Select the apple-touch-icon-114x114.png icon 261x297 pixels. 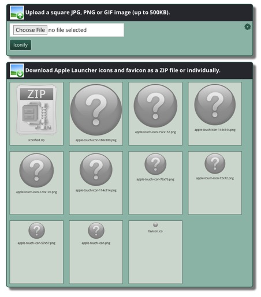pyautogui.click(x=96, y=170)
